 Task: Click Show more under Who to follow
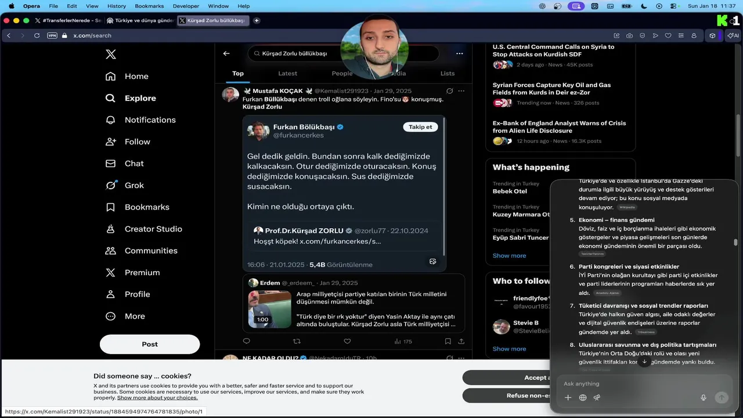click(x=509, y=349)
